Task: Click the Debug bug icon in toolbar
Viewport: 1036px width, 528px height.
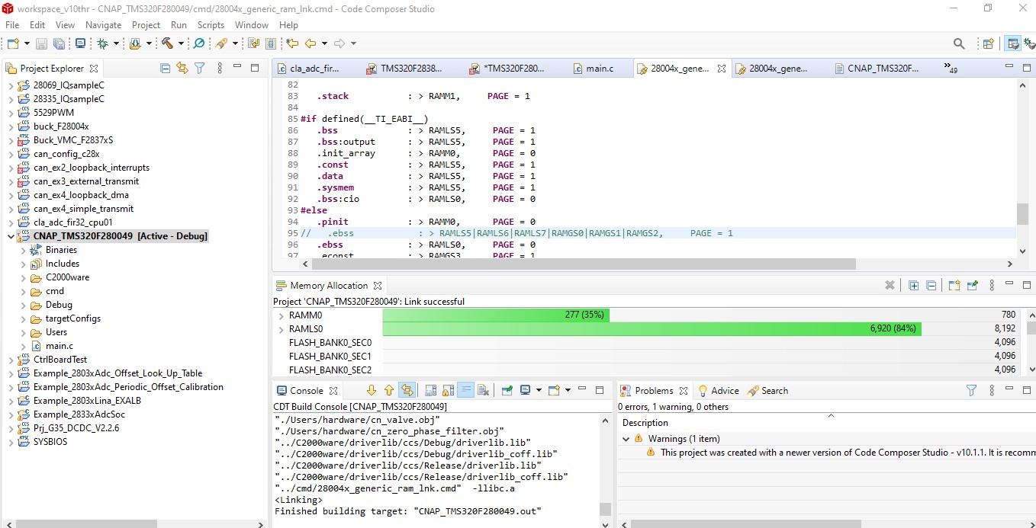Action: (x=102, y=44)
